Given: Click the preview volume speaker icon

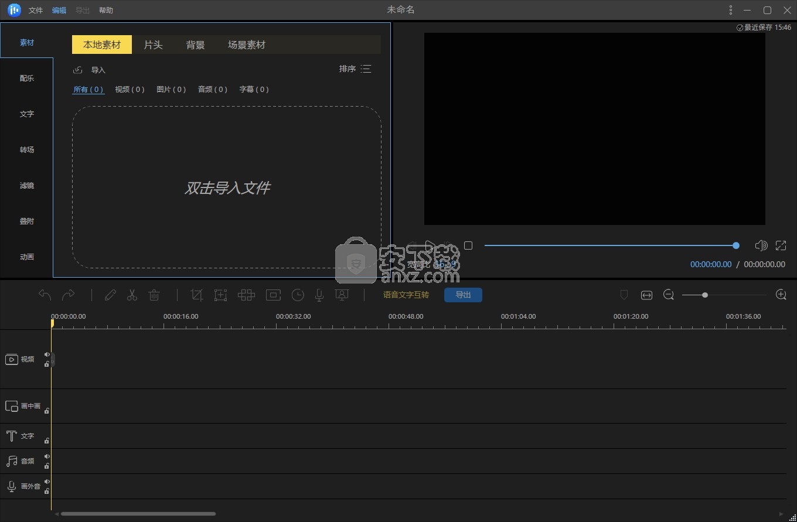Looking at the screenshot, I should click(761, 245).
